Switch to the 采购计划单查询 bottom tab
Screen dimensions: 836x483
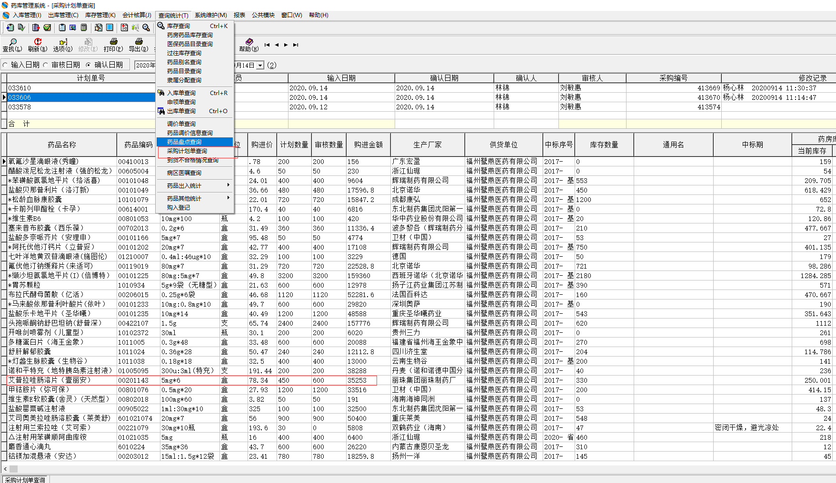coord(25,480)
